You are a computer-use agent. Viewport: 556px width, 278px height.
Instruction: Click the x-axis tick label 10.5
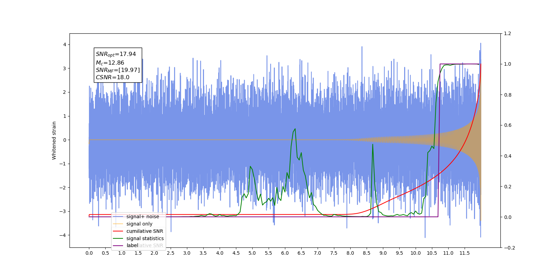pyautogui.click(x=432, y=253)
